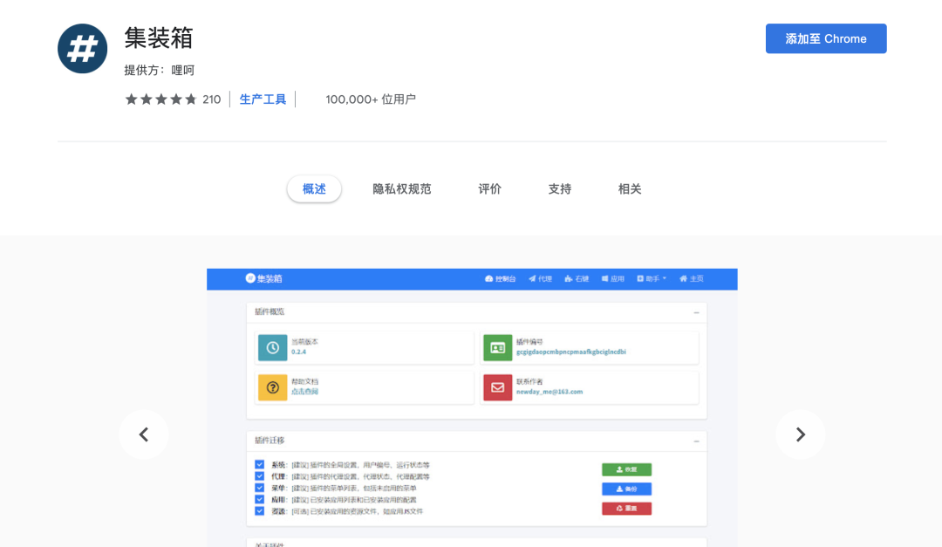Collapse the 插件概览 panel

696,312
